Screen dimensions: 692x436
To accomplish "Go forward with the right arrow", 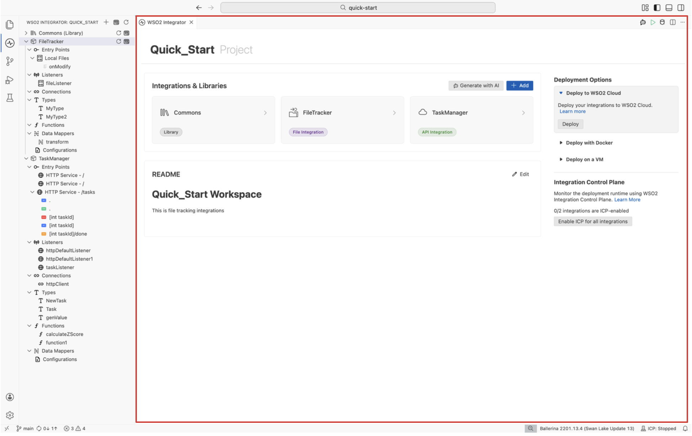I will pyautogui.click(x=211, y=7).
